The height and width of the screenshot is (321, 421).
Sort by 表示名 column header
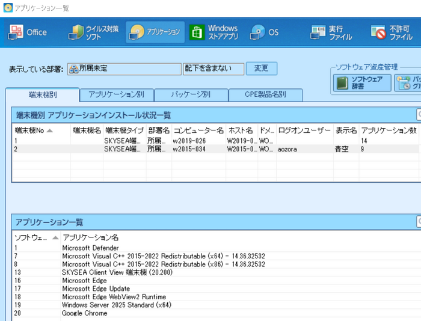[x=346, y=130]
